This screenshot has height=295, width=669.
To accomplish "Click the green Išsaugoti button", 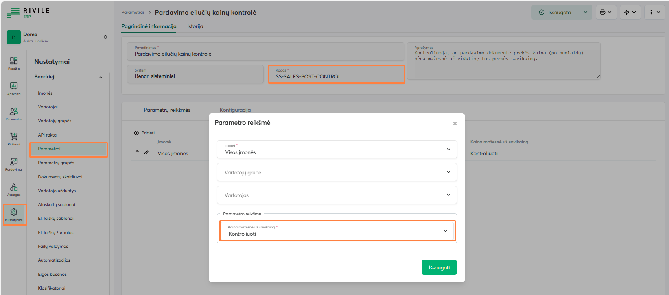I will 439,267.
